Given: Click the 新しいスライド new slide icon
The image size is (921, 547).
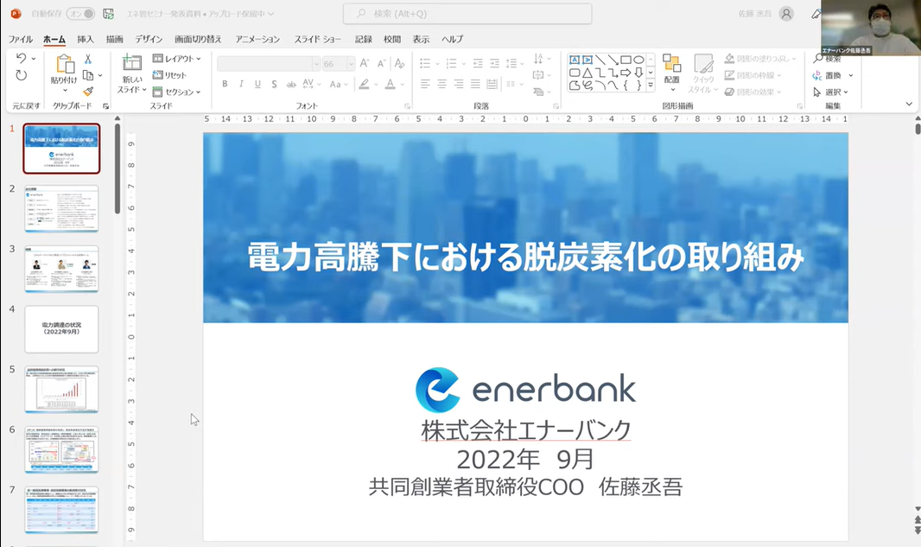Looking at the screenshot, I should [131, 63].
